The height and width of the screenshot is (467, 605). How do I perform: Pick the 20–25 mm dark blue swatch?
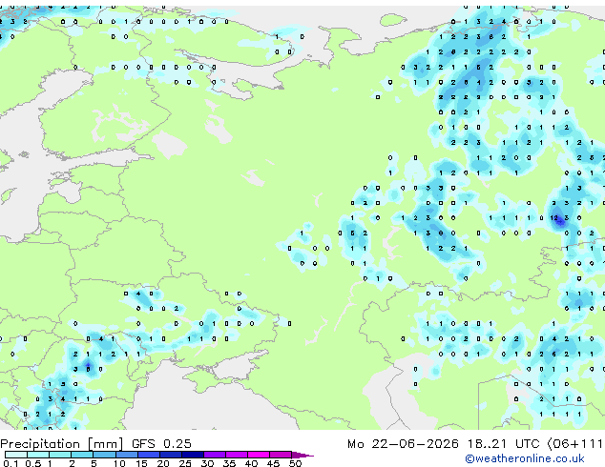(x=170, y=455)
